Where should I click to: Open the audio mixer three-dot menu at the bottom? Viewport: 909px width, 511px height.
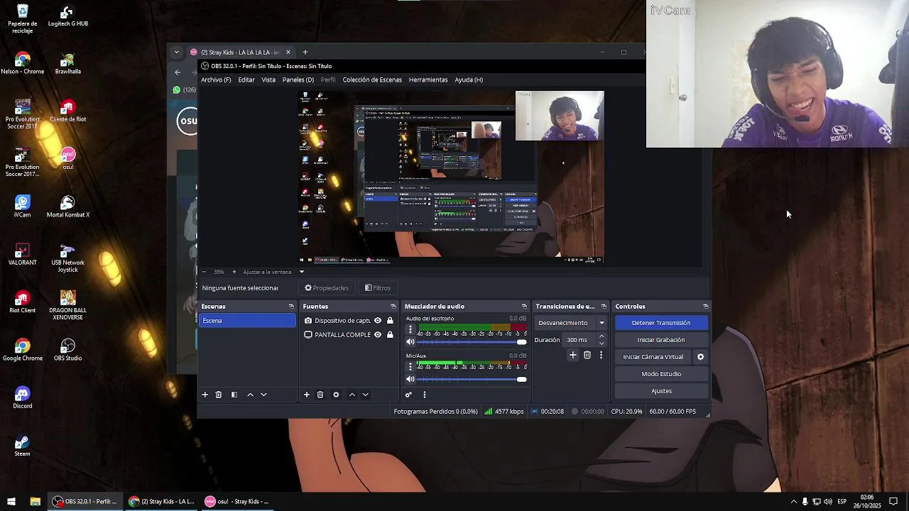point(425,395)
